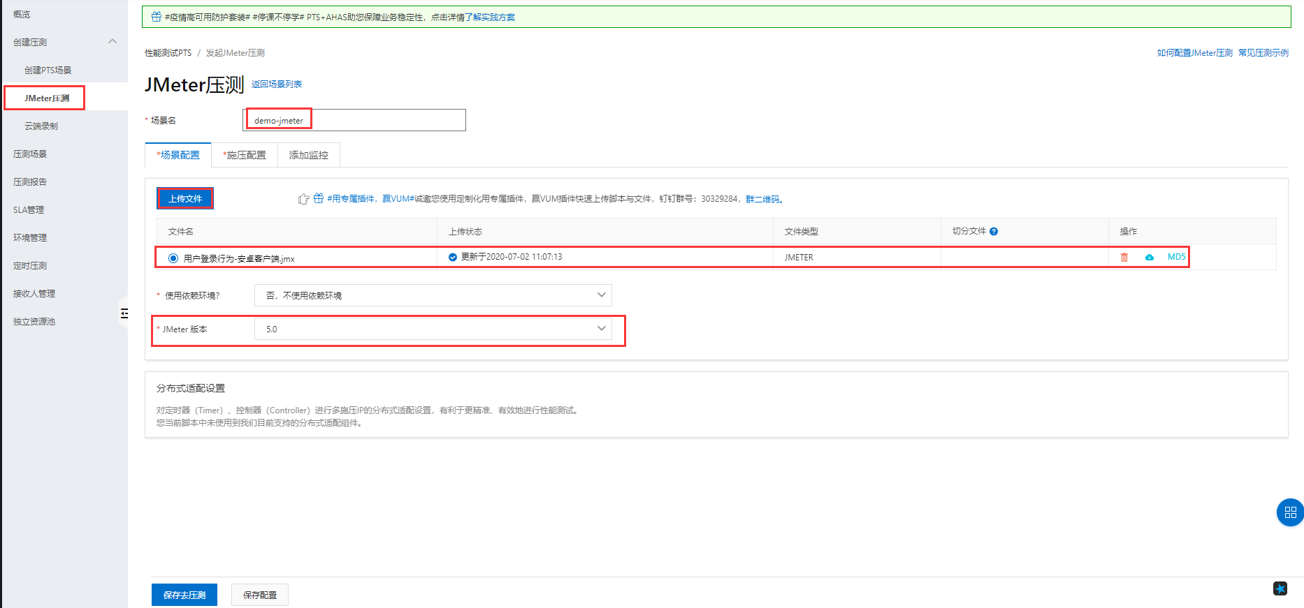Click the star icon at bottom right
1304x608 pixels.
(x=1280, y=588)
